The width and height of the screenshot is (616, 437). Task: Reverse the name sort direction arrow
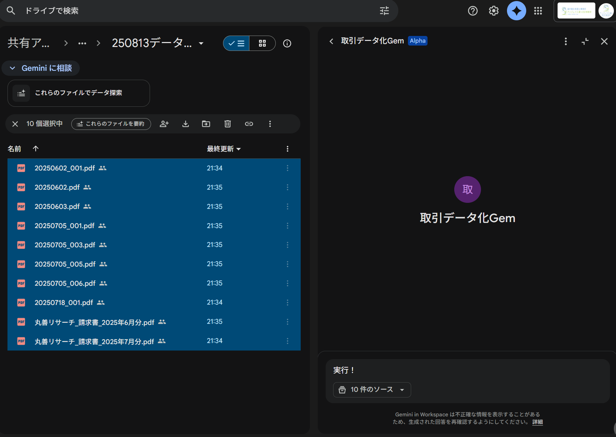[x=36, y=148]
